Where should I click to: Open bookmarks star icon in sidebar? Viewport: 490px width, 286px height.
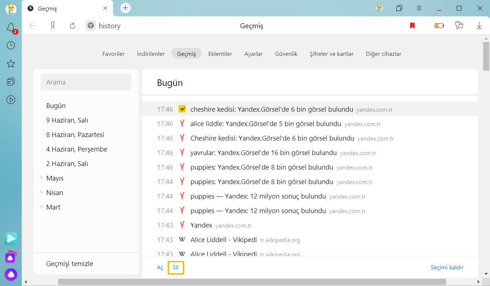coord(11,64)
